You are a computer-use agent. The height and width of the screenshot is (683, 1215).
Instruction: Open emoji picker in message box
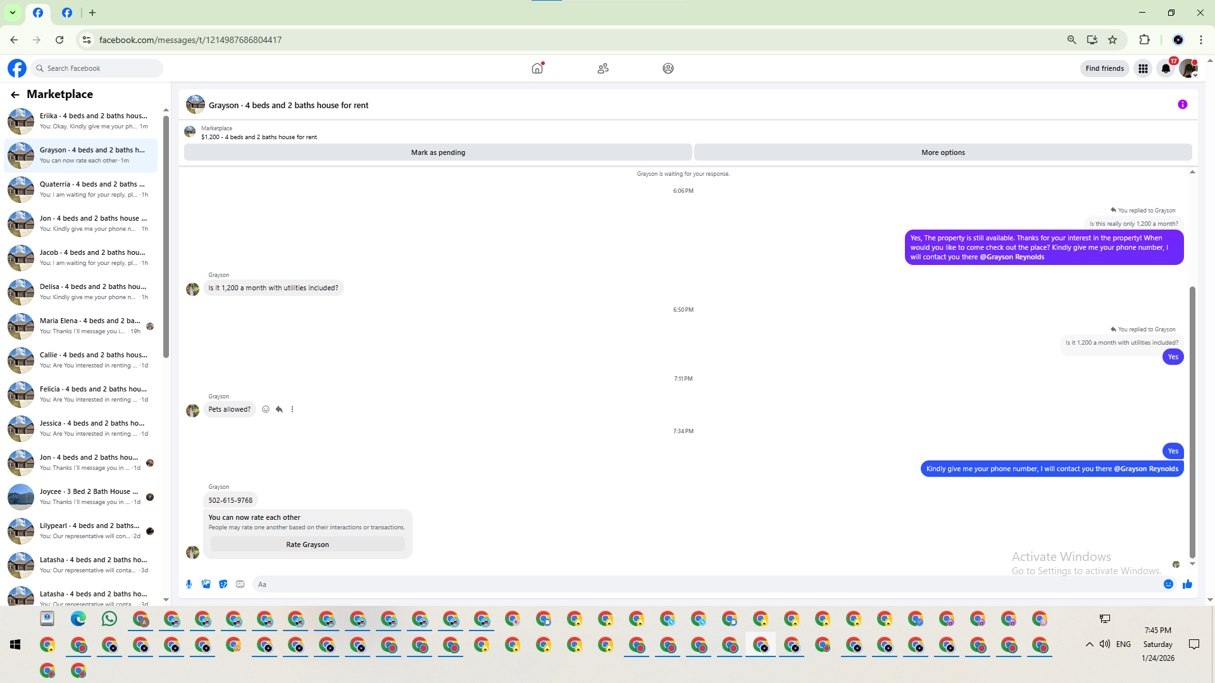click(1168, 584)
